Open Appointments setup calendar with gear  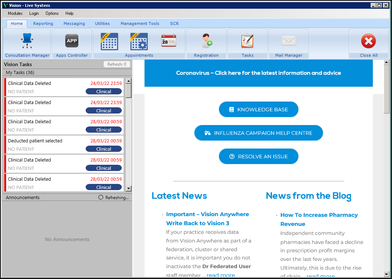(x=139, y=41)
